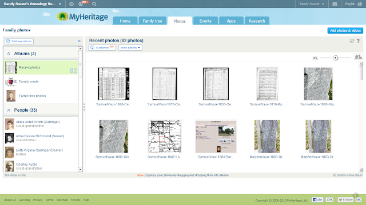
Task: Go to the Research tab
Action: (x=257, y=21)
